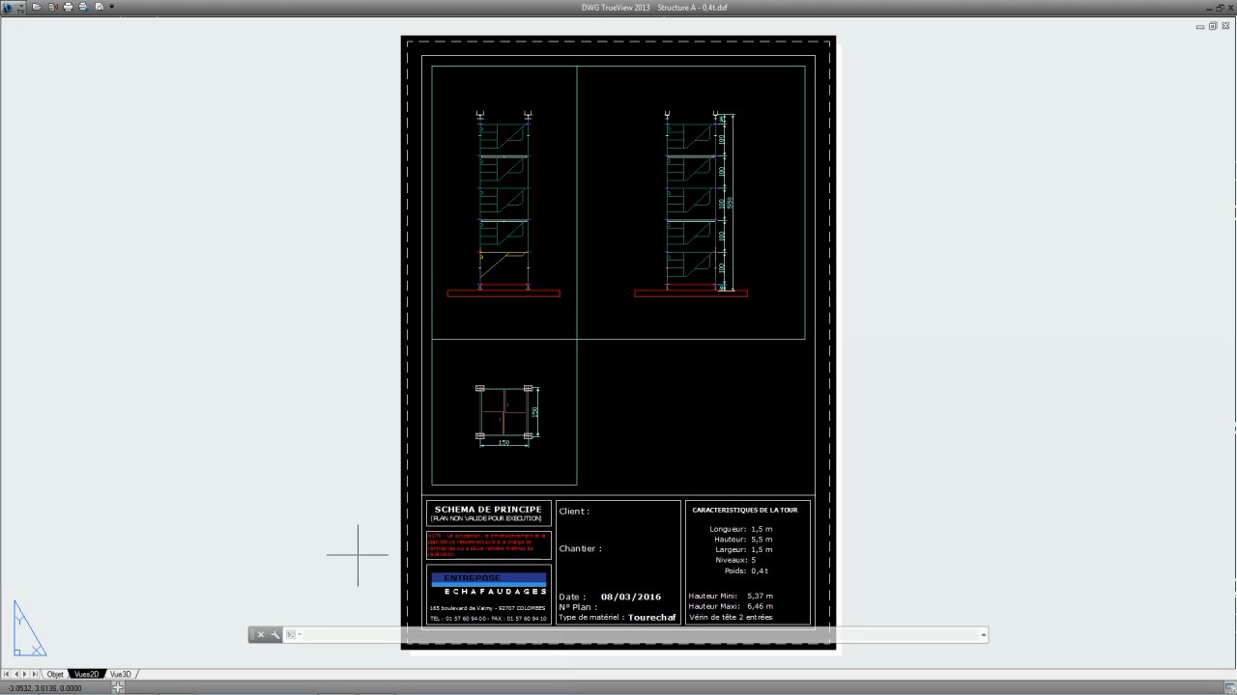Click the Open file folder icon
Screen dimensions: 1237x695
(37, 7)
